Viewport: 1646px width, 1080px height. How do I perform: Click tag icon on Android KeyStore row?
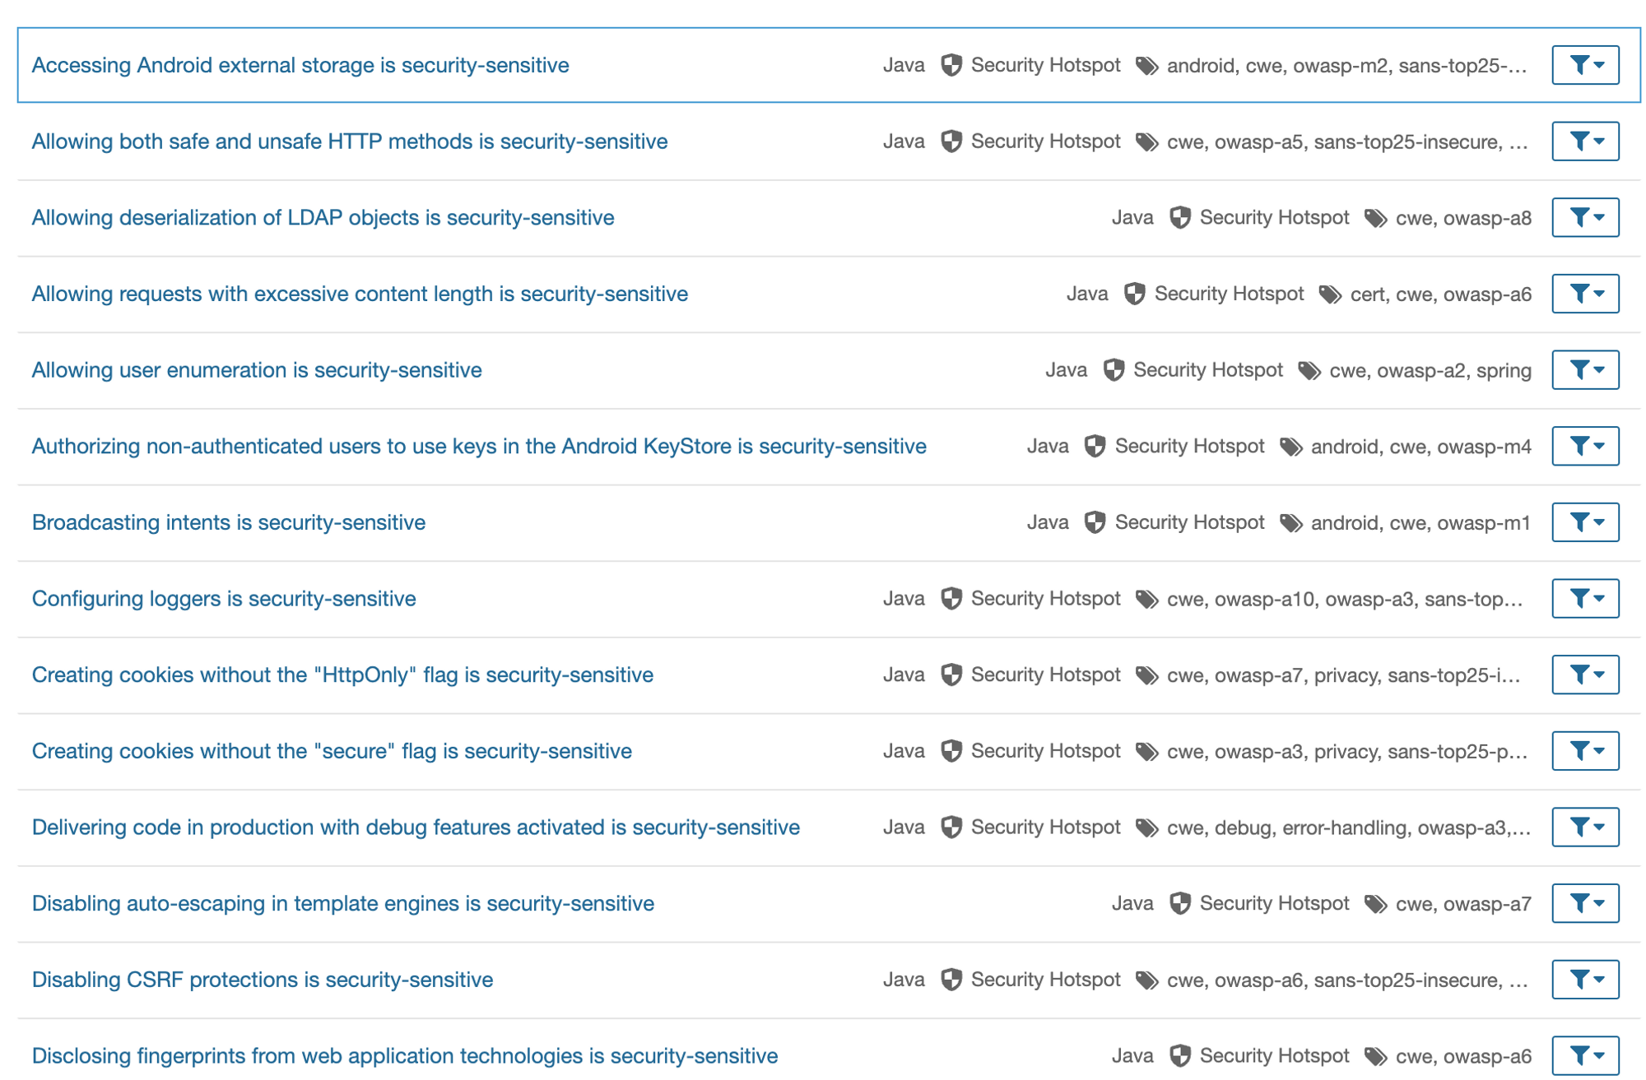[1290, 447]
